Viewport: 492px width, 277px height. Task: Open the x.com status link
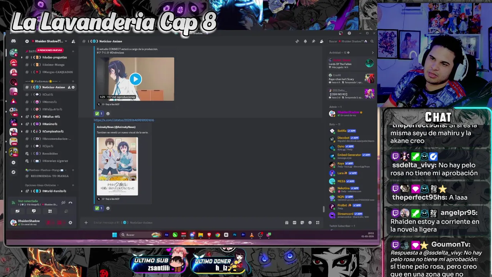[x=124, y=120]
